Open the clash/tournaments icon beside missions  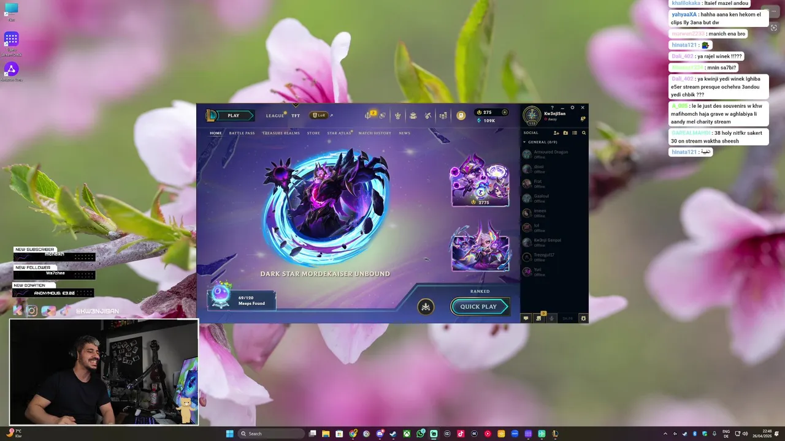(382, 115)
